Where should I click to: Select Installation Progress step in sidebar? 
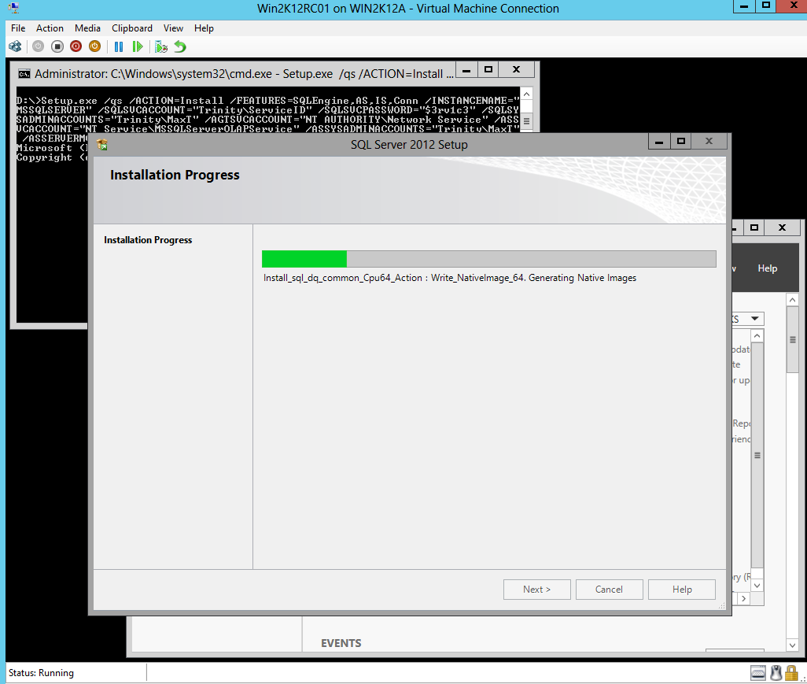148,240
